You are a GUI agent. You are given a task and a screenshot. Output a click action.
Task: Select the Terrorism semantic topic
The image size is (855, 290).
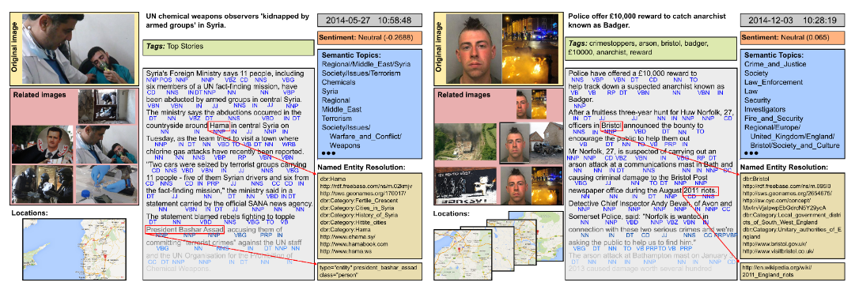coord(336,118)
